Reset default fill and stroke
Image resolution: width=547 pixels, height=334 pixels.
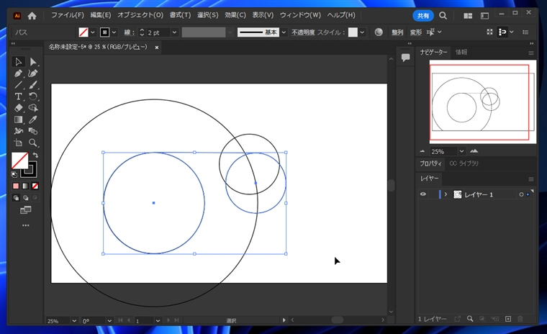tap(14, 174)
